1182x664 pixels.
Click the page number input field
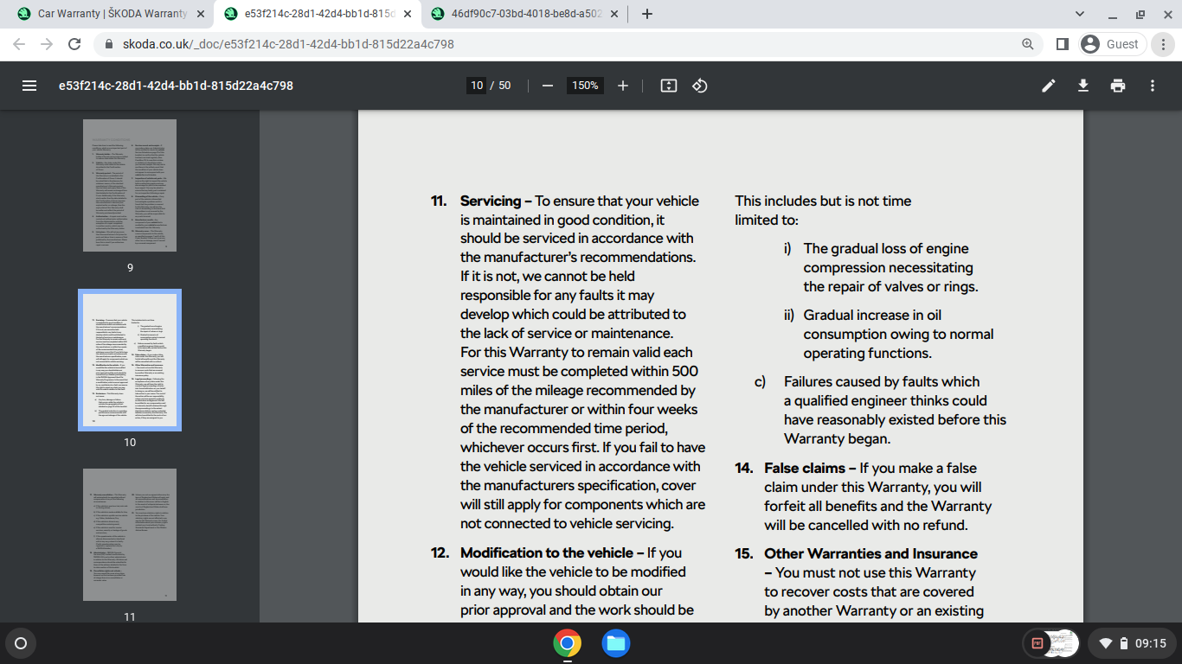click(476, 86)
